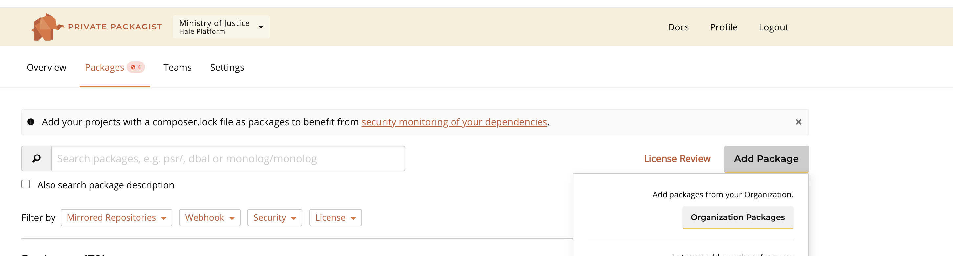Image resolution: width=953 pixels, height=256 pixels.
Task: Click the Private Packagist elephant logo
Action: 47,27
